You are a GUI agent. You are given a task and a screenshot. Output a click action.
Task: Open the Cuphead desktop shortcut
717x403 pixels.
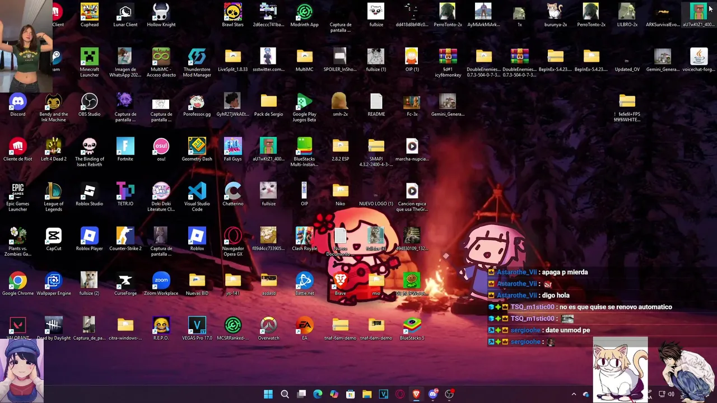[x=90, y=15]
